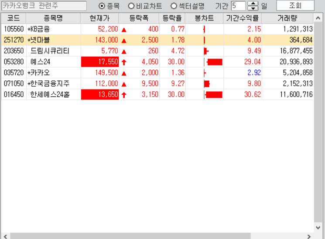Screen dimensions: 325x239
Task: Click the highlighted price 17,550
Action: (100, 62)
